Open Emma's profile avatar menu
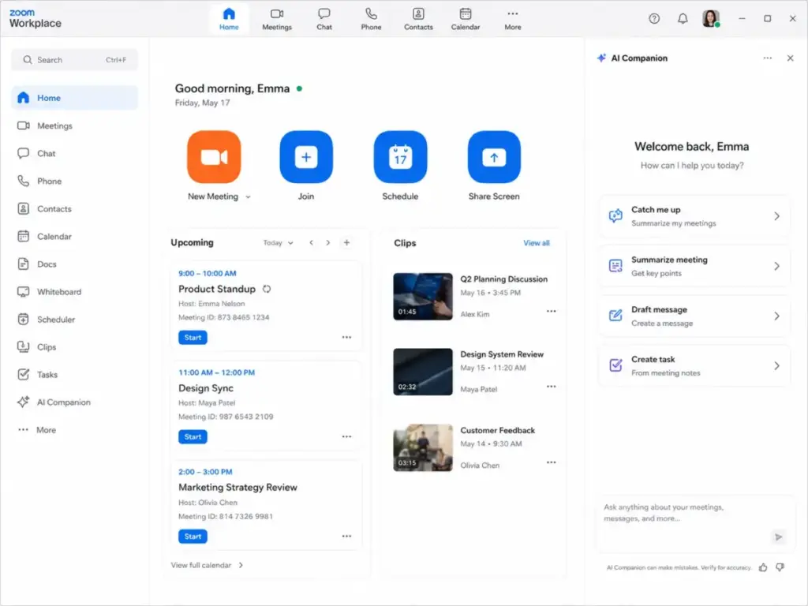The image size is (808, 606). coord(711,19)
